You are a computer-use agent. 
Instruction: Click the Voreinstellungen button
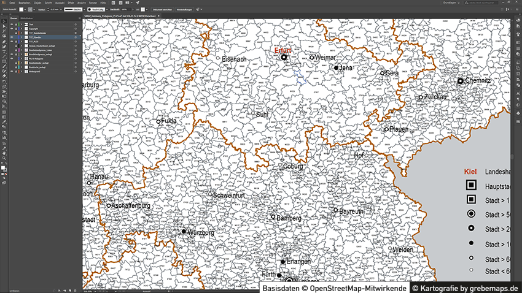pyautogui.click(x=185, y=9)
